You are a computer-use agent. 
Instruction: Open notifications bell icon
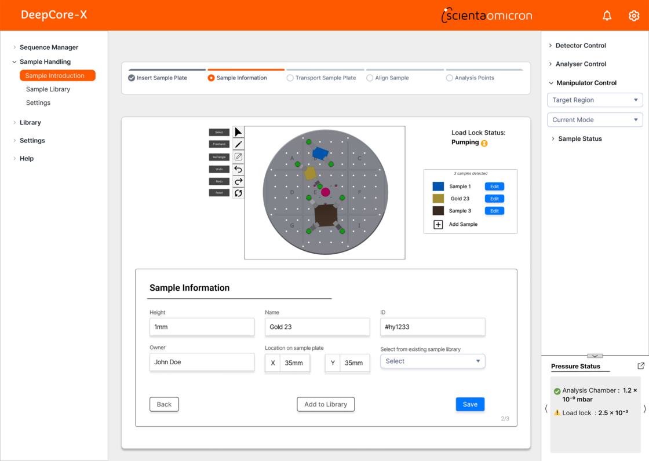point(607,16)
